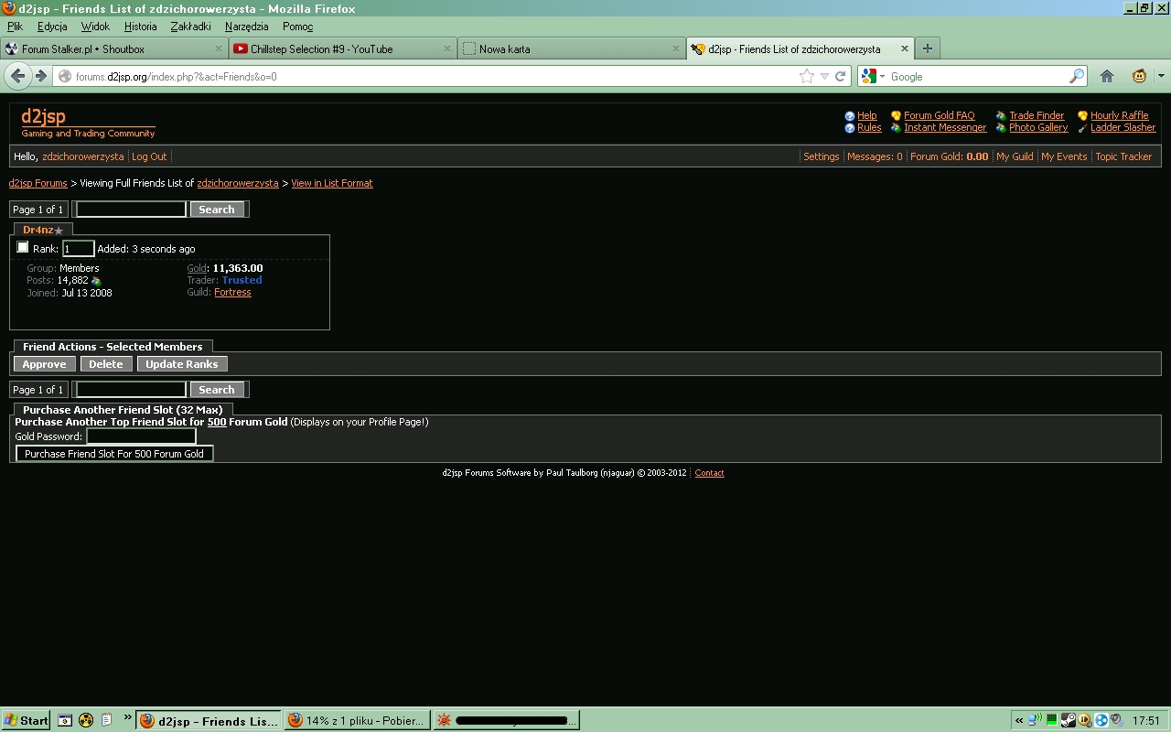The height and width of the screenshot is (732, 1171).
Task: Click the Rank input field for Dr4nz
Action: pos(78,249)
